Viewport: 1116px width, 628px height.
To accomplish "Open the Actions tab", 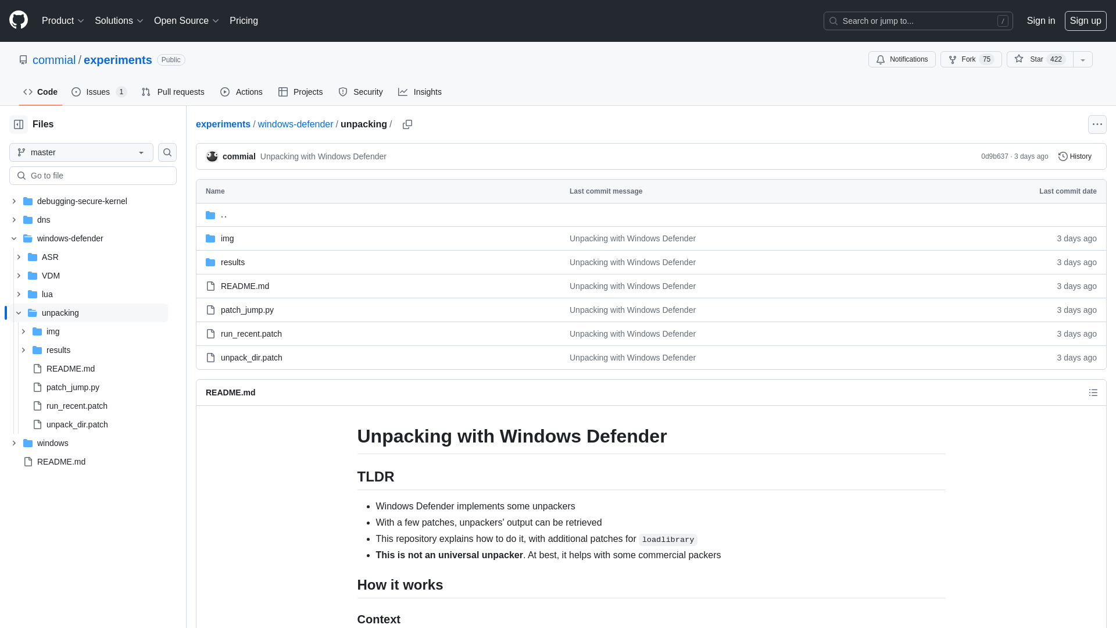I will [x=241, y=92].
